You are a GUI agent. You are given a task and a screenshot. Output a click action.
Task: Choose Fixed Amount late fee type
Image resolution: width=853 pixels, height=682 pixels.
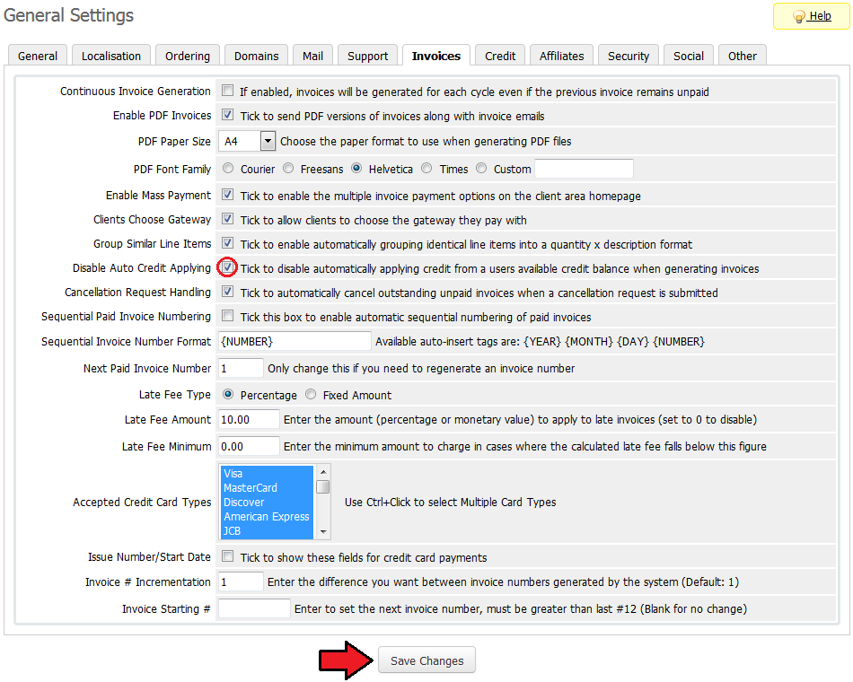(310, 394)
